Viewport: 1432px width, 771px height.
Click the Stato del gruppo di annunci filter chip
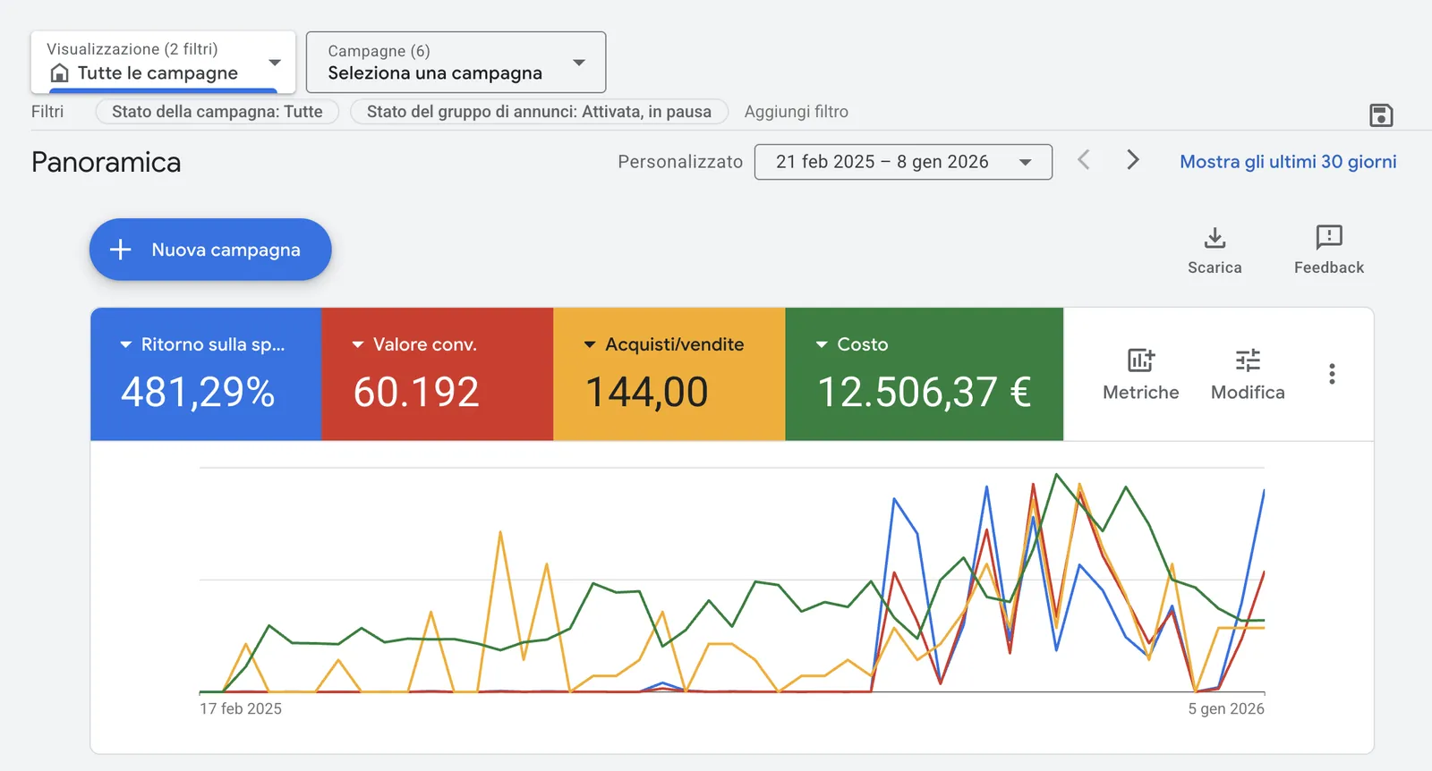539,112
